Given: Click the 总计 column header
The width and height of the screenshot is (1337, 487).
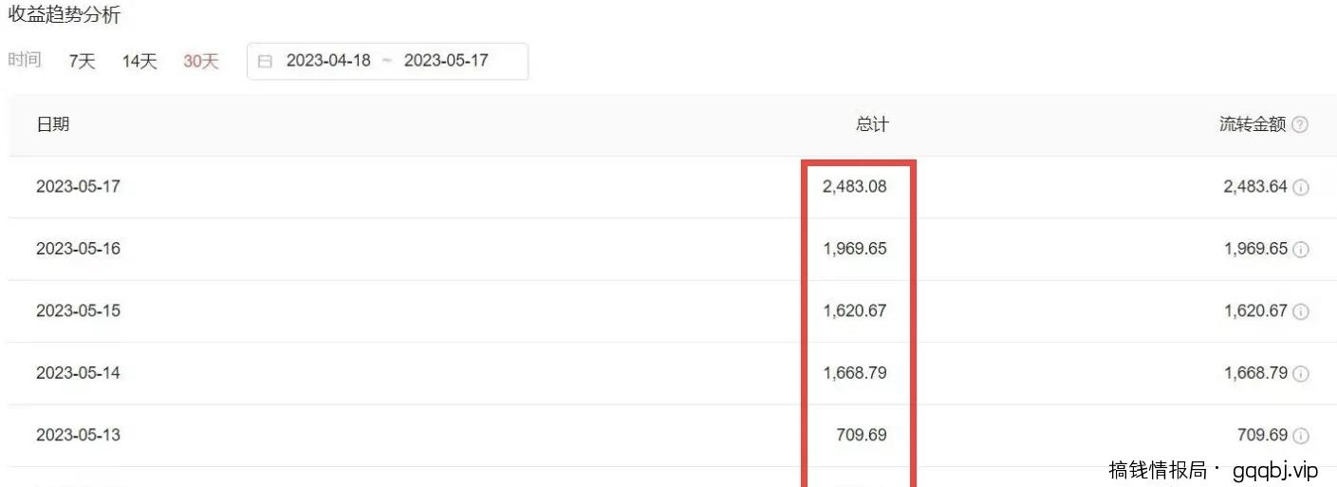Looking at the screenshot, I should point(872,124).
